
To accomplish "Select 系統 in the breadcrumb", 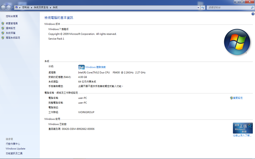I will click(x=55, y=7).
